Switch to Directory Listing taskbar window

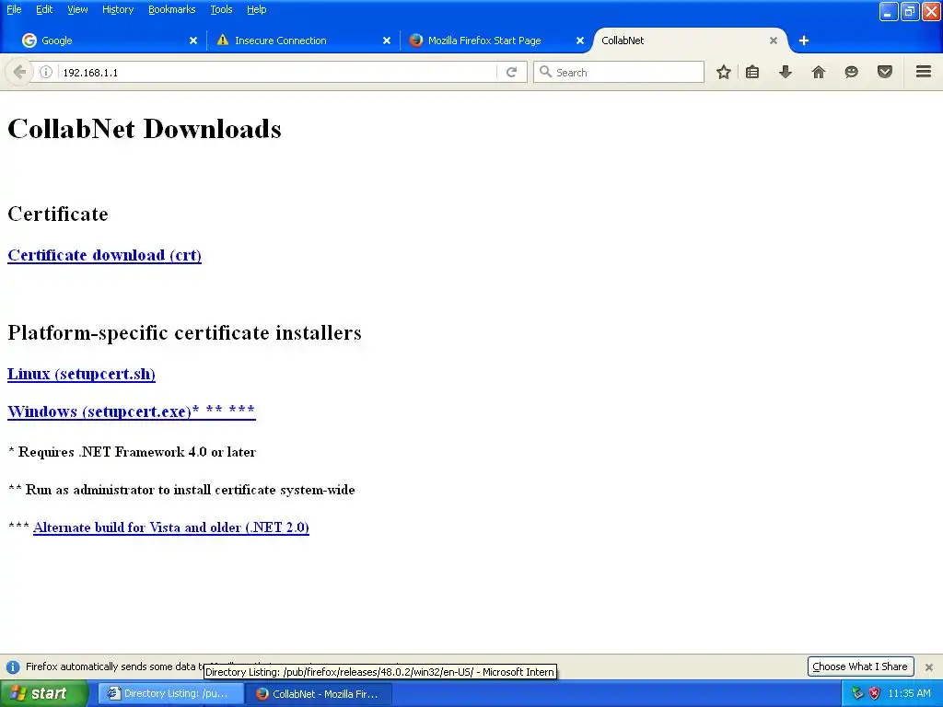pos(170,693)
